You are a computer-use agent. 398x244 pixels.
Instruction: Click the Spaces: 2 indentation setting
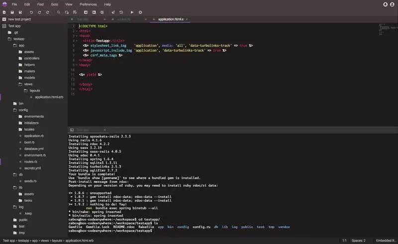(x=358, y=241)
